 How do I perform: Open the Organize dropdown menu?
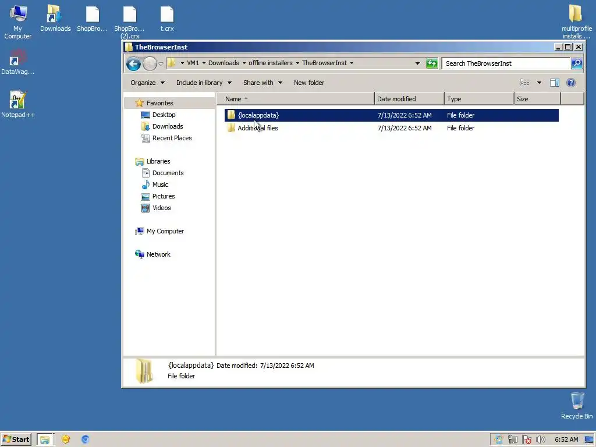coord(147,83)
